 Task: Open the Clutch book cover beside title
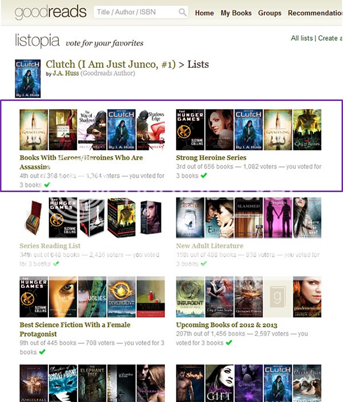coord(28,79)
